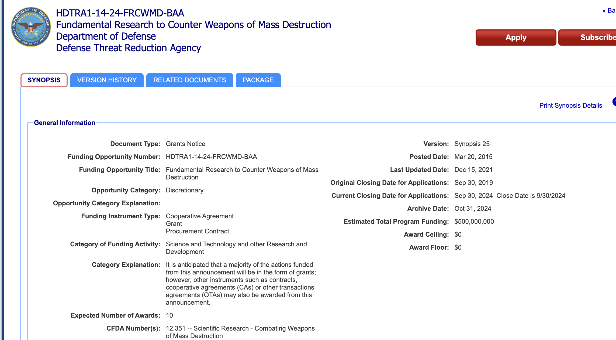Go back using the « Back link

pyautogui.click(x=609, y=11)
